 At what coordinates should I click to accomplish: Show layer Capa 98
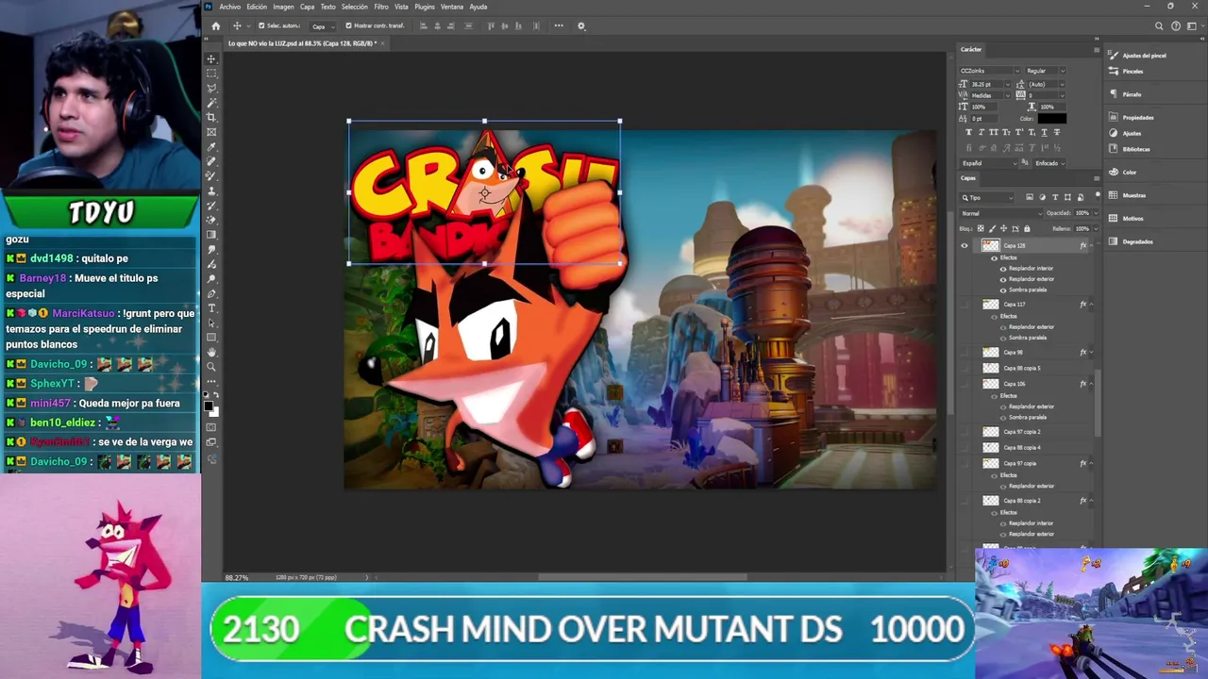[x=964, y=352]
